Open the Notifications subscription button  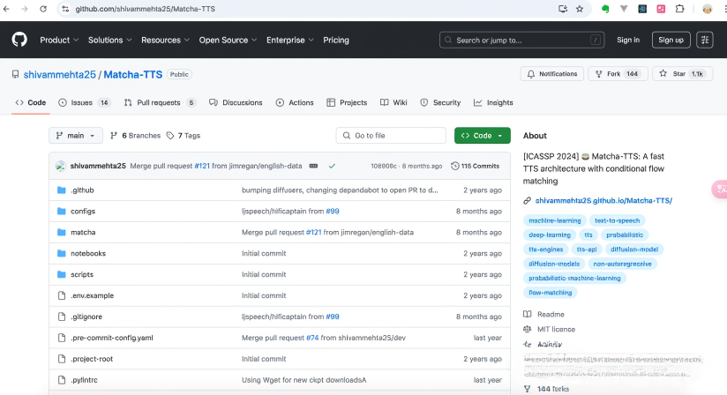(x=551, y=74)
